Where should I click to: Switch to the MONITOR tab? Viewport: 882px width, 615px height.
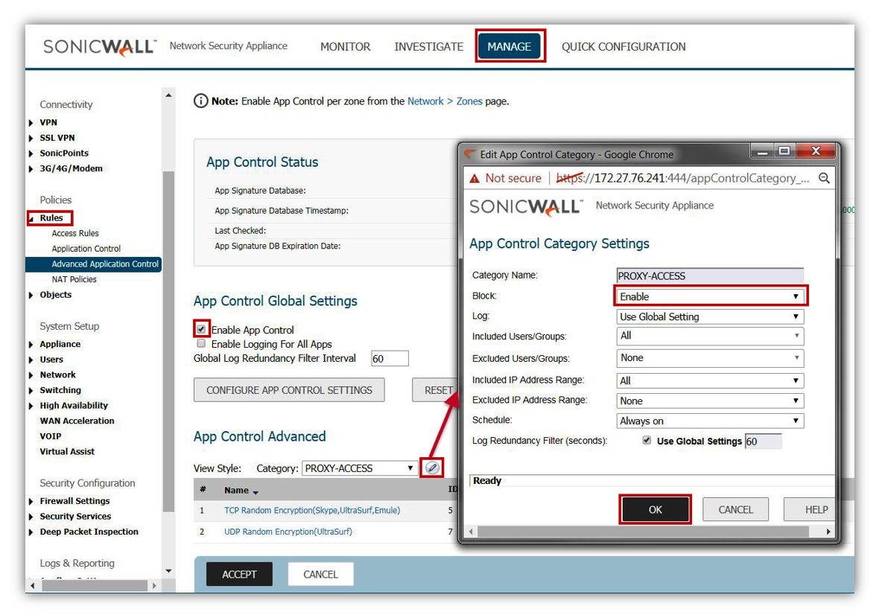click(346, 47)
